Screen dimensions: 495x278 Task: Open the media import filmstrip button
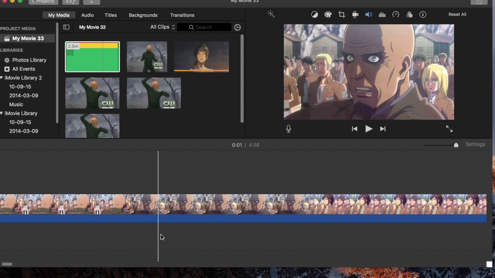coord(70,2)
